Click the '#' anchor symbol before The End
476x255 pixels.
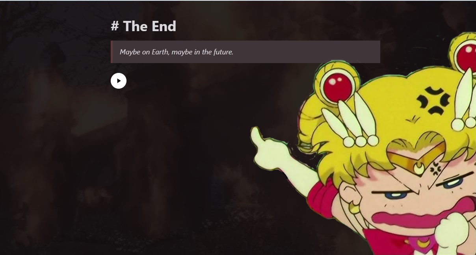pyautogui.click(x=115, y=26)
